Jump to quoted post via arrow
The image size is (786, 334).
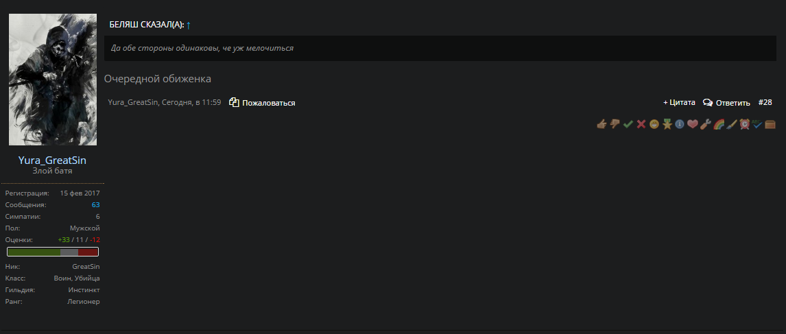click(189, 25)
